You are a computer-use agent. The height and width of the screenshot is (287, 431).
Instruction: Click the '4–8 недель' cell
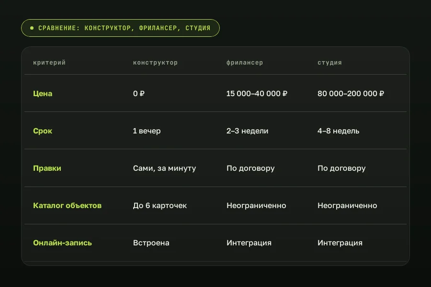click(x=339, y=131)
